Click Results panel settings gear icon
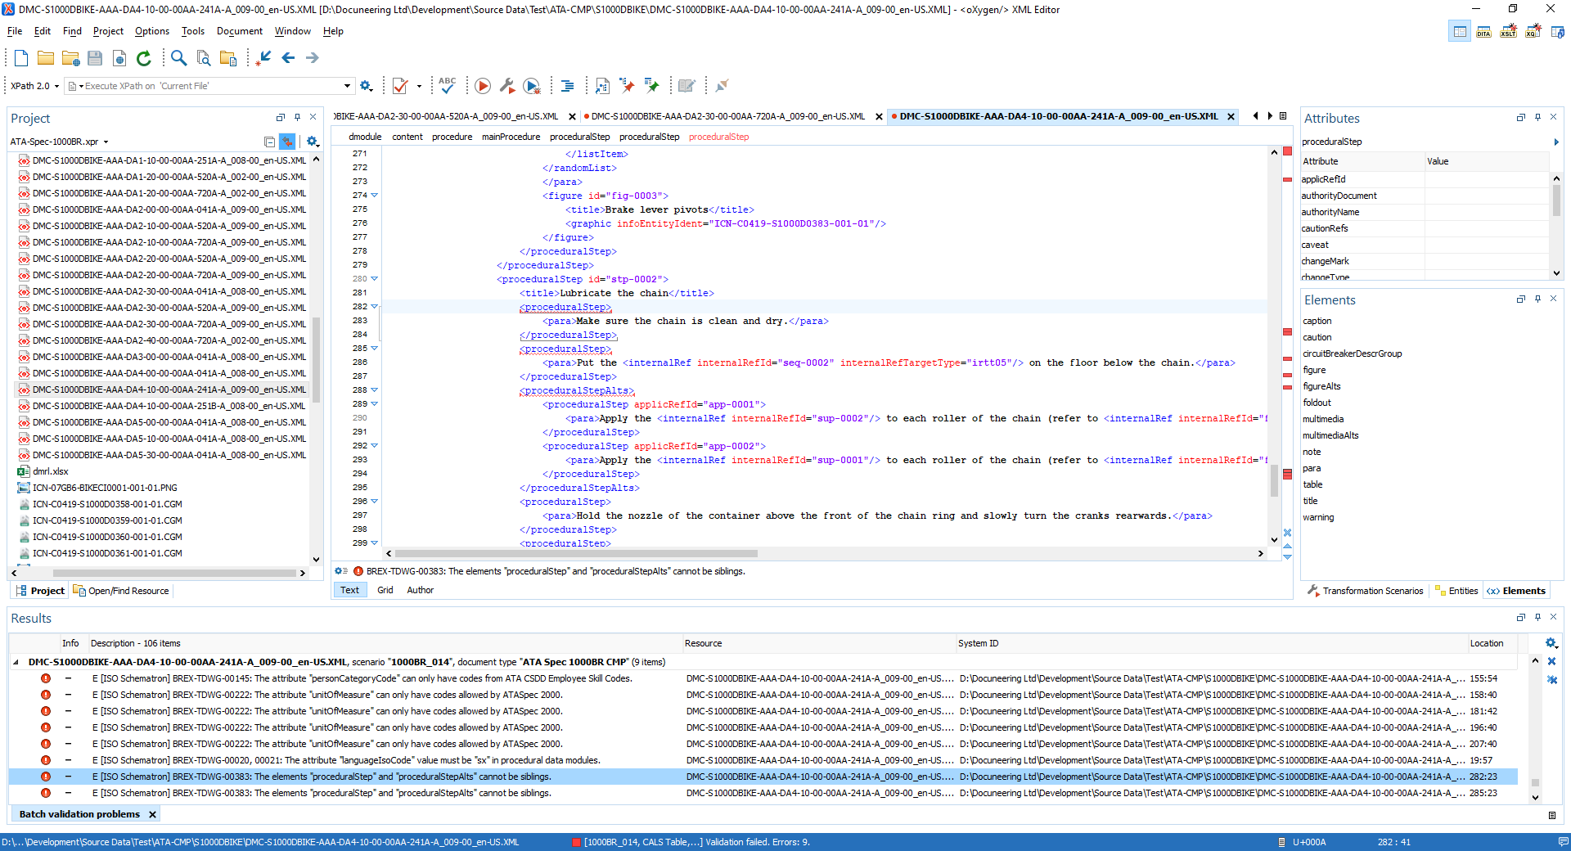The image size is (1571, 851). (x=1551, y=643)
